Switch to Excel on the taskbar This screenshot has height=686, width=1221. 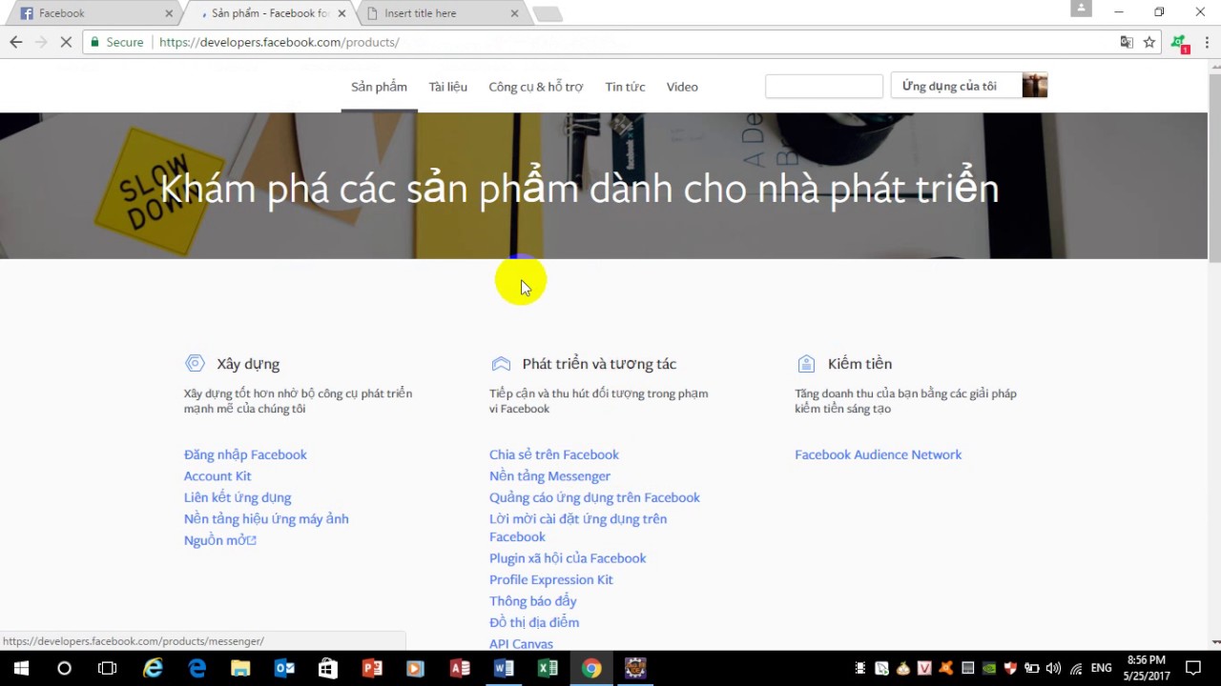(x=548, y=668)
